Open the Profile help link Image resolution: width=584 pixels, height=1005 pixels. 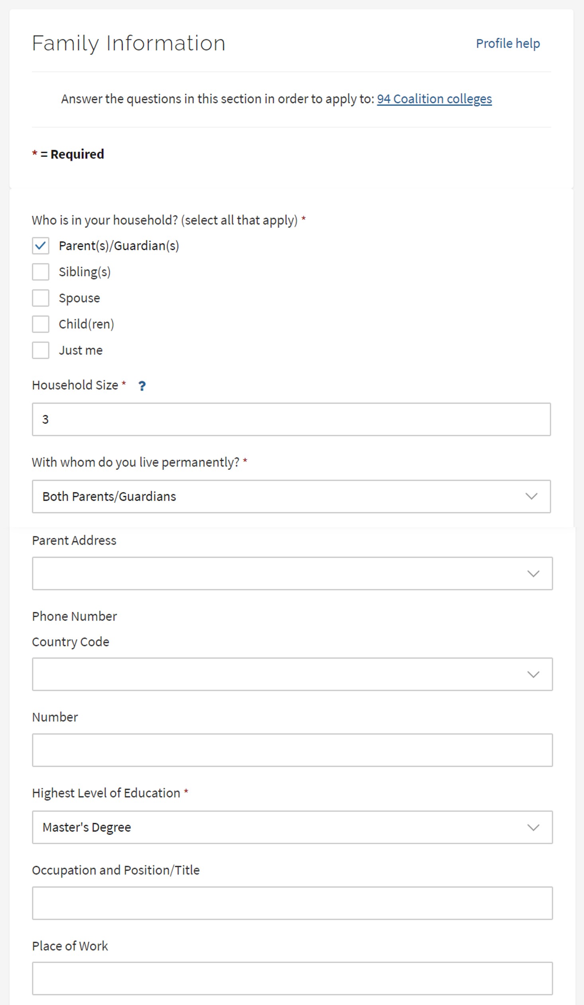(508, 43)
